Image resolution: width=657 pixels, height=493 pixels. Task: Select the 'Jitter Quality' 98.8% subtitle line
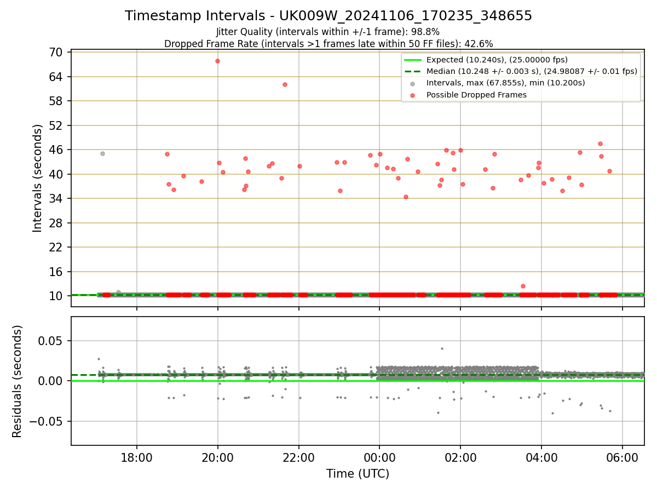point(328,32)
